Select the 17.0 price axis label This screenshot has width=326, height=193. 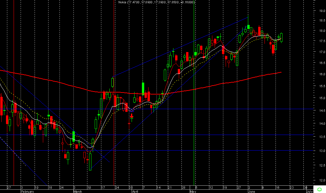click(x=322, y=52)
